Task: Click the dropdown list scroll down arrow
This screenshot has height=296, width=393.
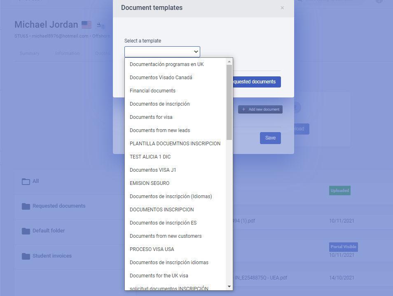Action: click(x=229, y=287)
